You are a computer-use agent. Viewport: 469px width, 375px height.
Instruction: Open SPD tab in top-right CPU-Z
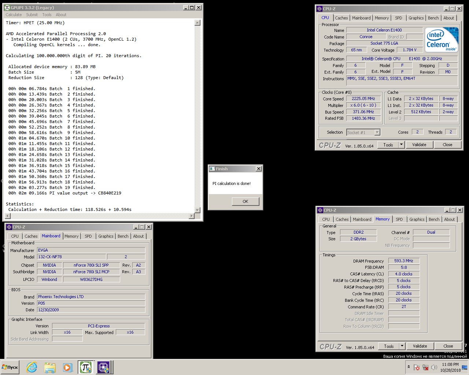coord(399,18)
